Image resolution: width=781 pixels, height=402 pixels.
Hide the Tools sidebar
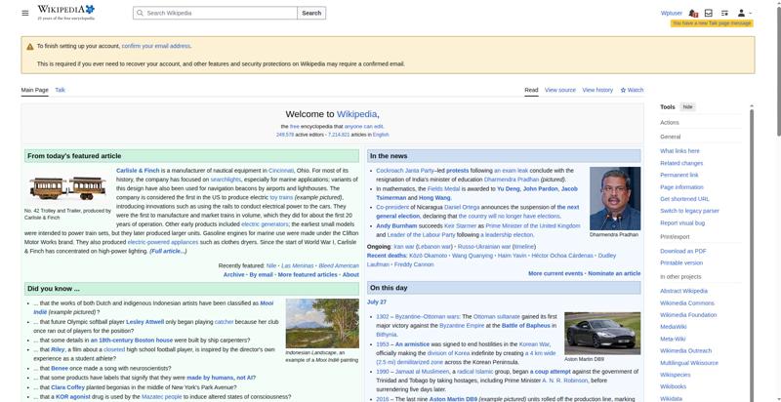(x=687, y=107)
